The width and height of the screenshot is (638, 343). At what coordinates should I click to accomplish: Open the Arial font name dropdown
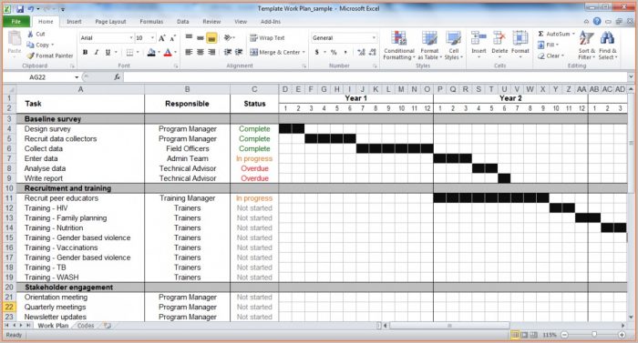click(131, 38)
